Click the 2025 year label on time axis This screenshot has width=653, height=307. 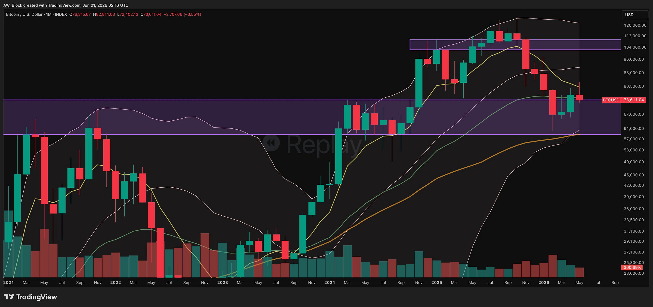click(x=437, y=283)
